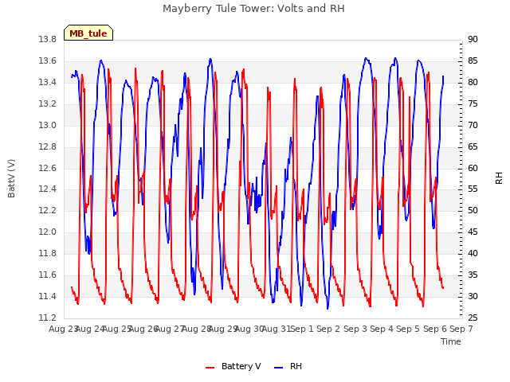Click the 13.4 tick on BattV axis
Viewport: 510px width, 382px height.
[47, 83]
